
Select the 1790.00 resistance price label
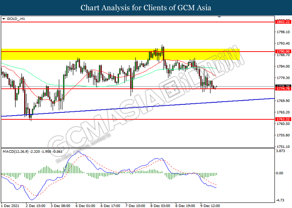(283, 52)
